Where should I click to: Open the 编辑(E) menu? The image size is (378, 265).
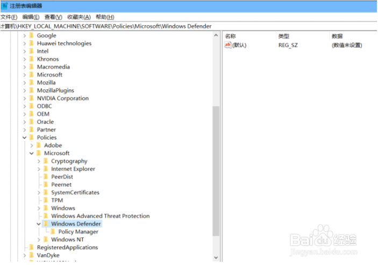click(x=31, y=17)
